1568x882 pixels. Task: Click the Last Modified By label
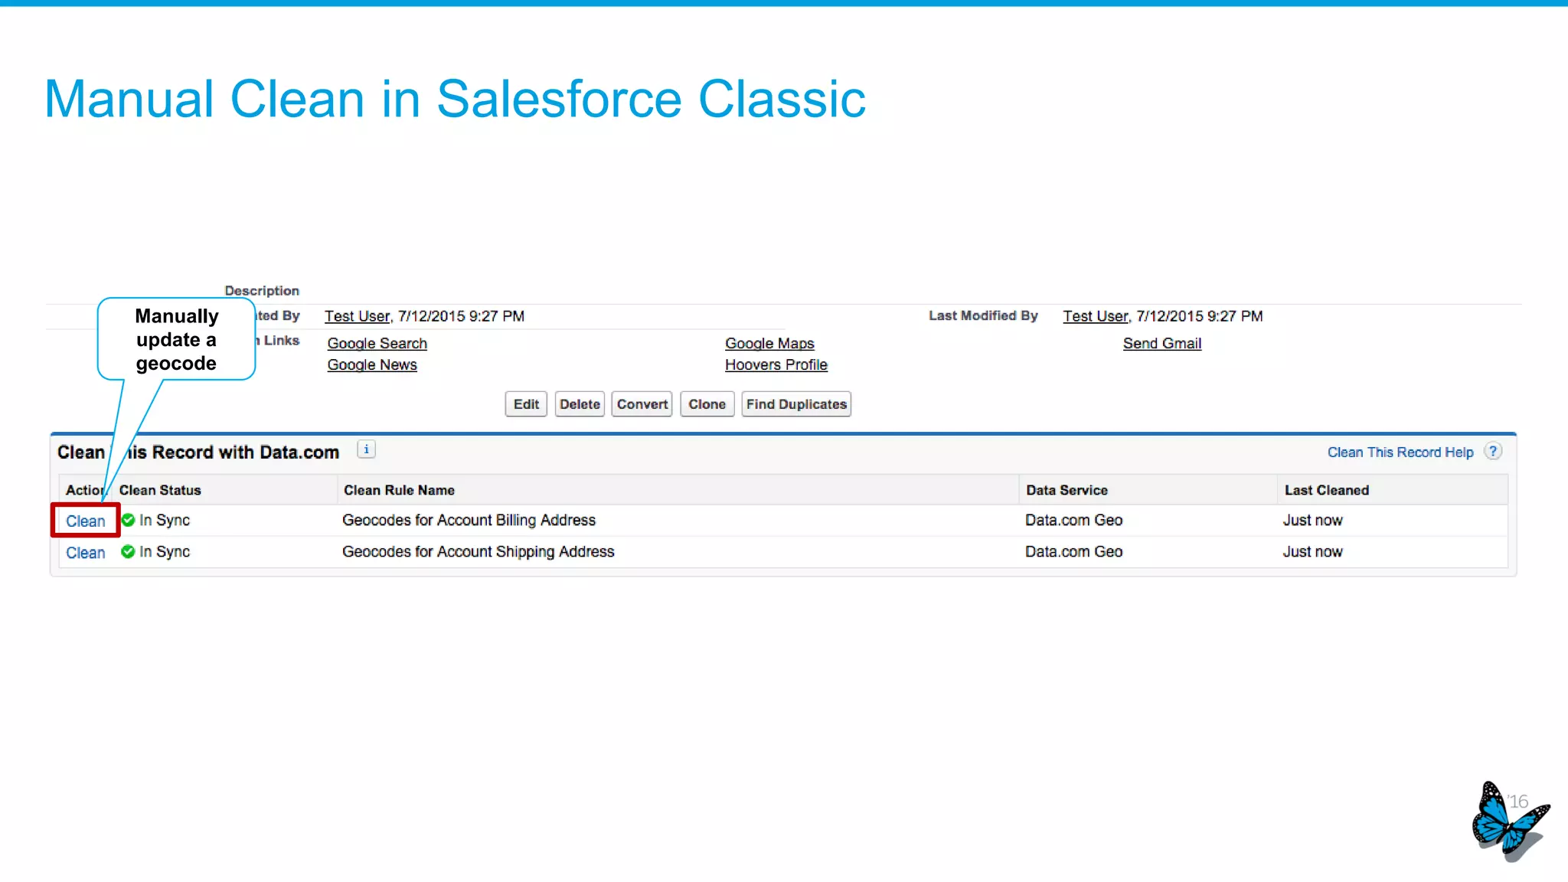point(983,315)
